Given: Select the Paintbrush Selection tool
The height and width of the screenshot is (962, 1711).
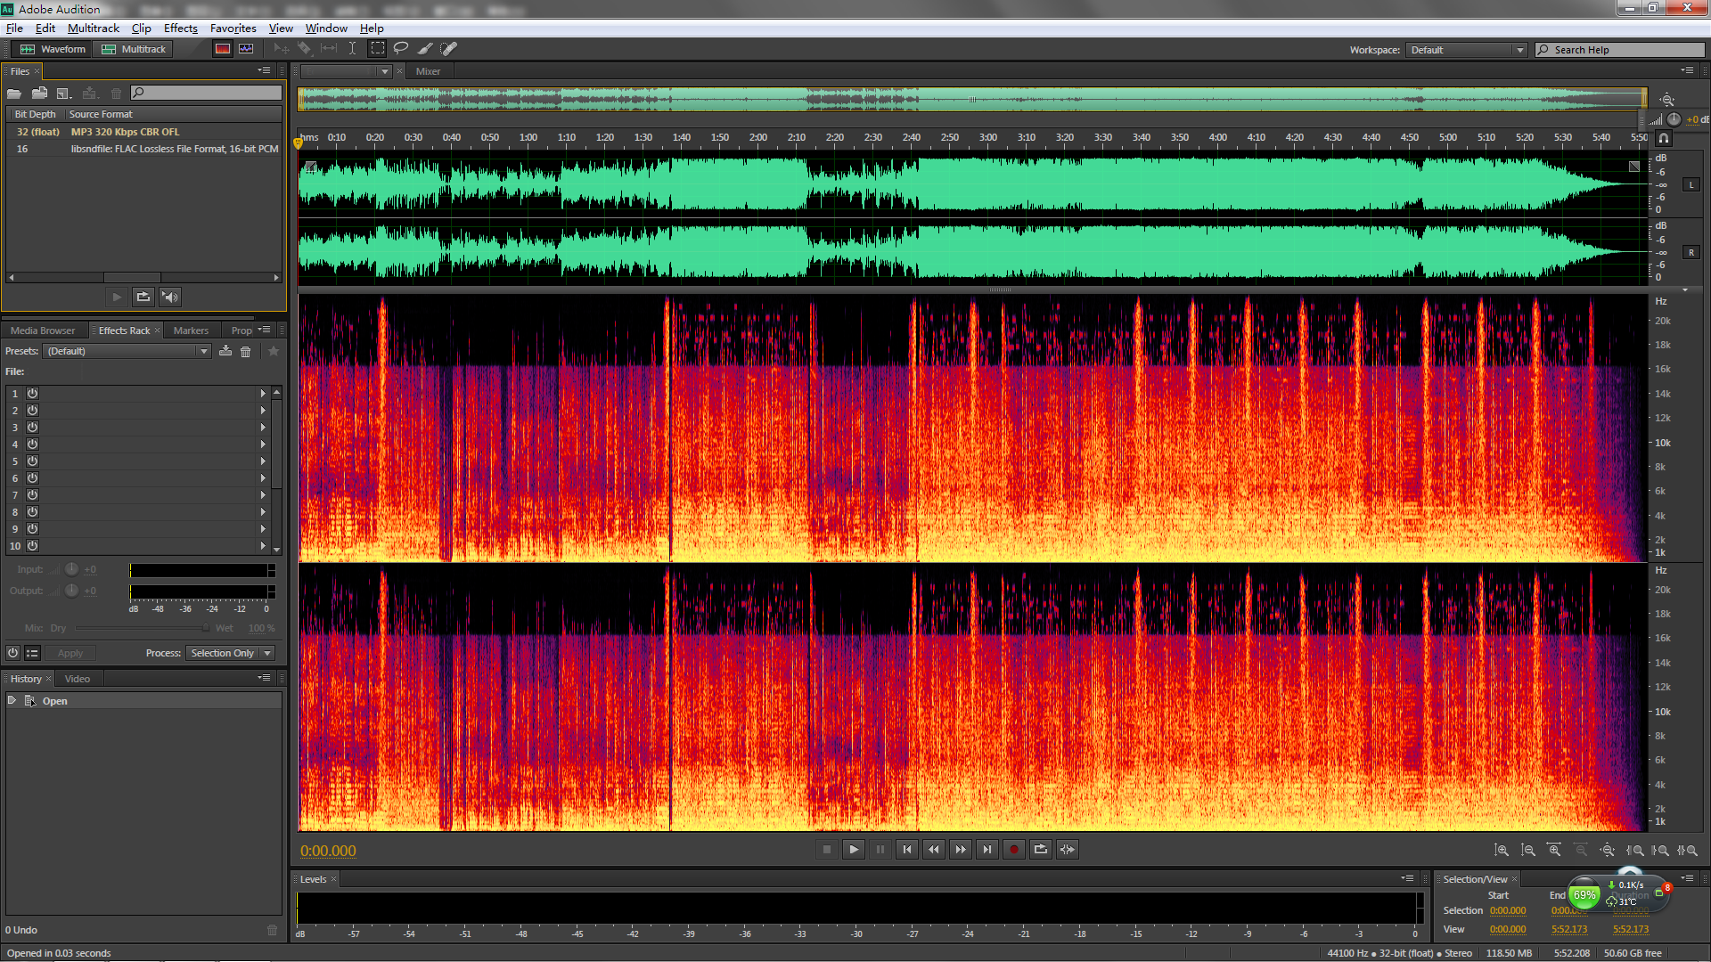Looking at the screenshot, I should coord(425,49).
